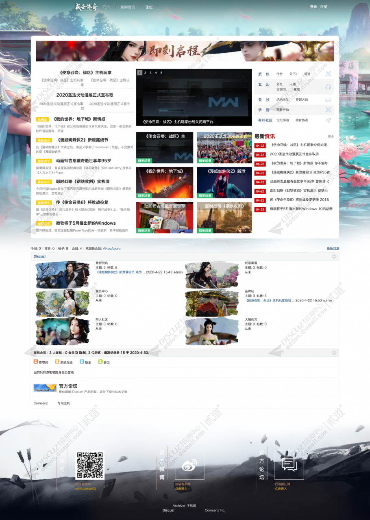Click the crossed-swords icon in 手游 row

point(328,110)
